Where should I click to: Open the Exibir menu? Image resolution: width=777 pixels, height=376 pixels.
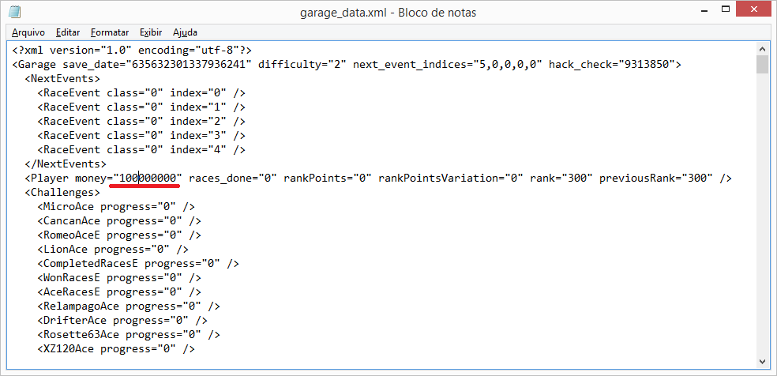click(151, 32)
